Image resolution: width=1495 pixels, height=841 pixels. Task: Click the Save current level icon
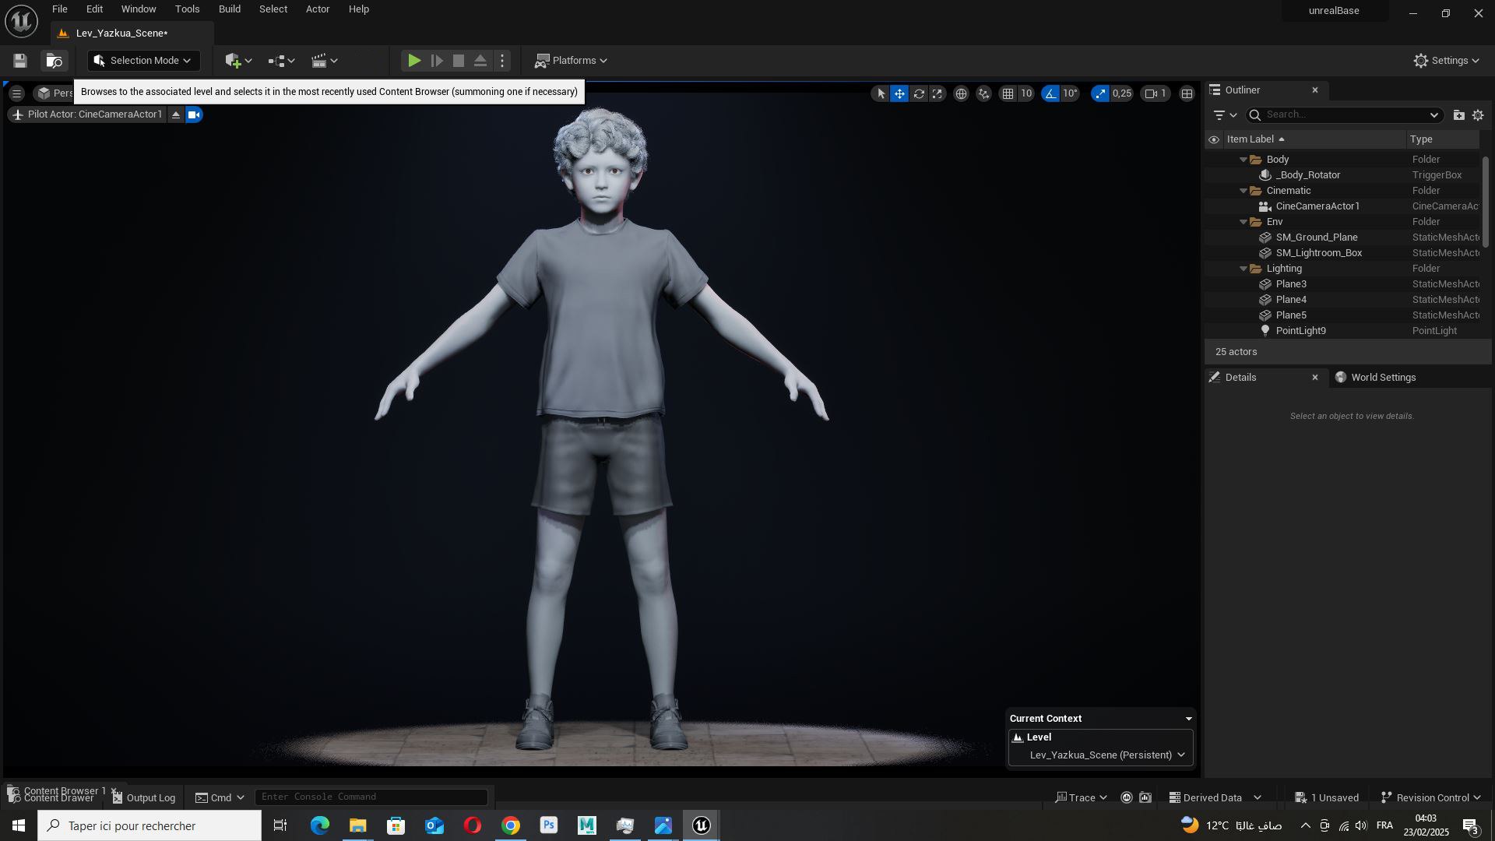pyautogui.click(x=20, y=61)
